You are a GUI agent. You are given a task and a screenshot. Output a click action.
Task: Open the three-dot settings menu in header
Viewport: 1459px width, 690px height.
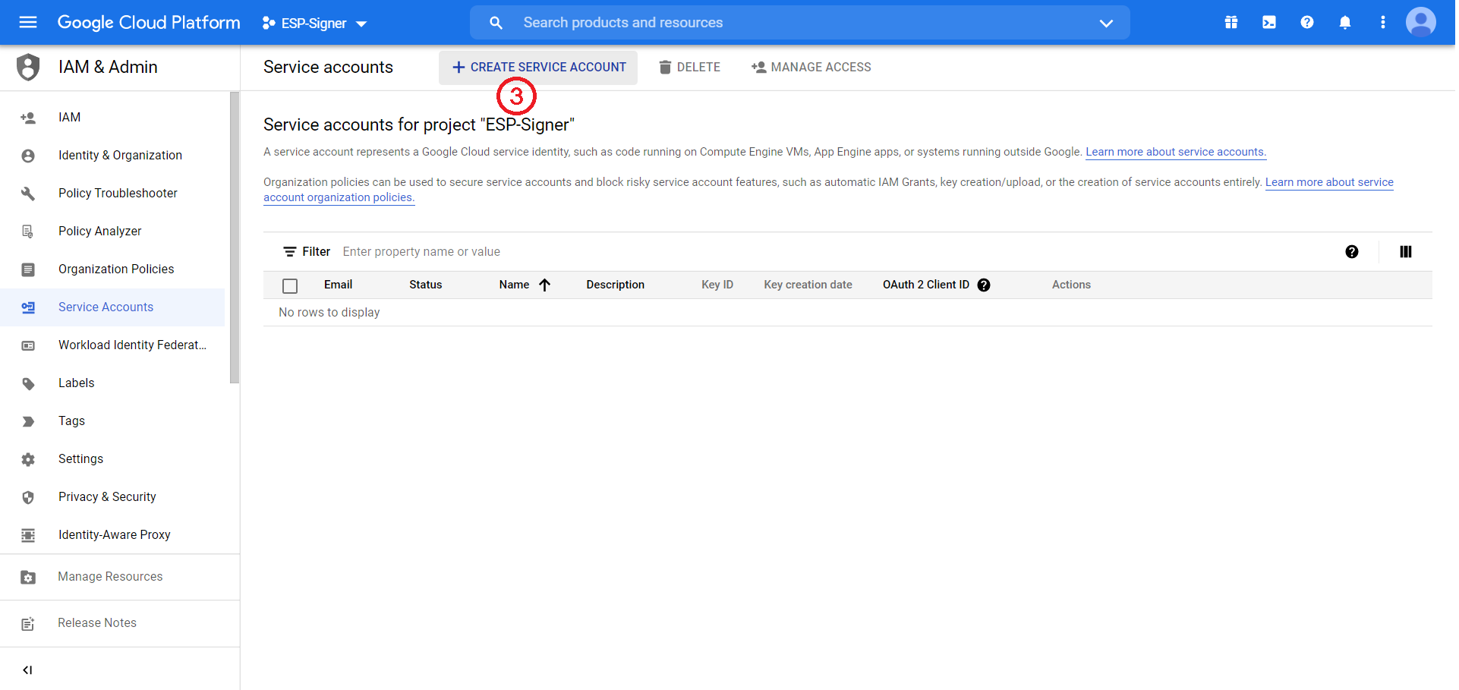coord(1383,23)
